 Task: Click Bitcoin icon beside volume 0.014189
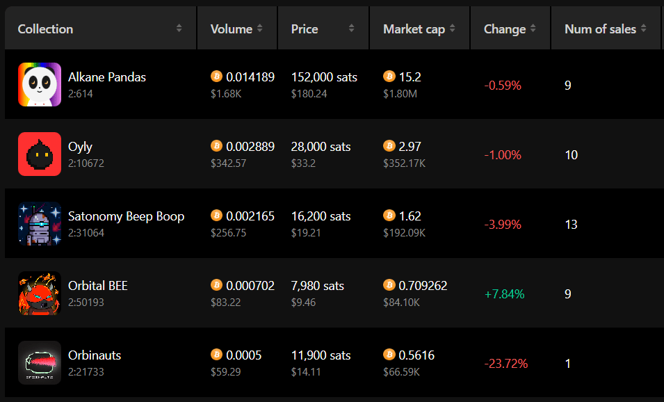tap(216, 77)
